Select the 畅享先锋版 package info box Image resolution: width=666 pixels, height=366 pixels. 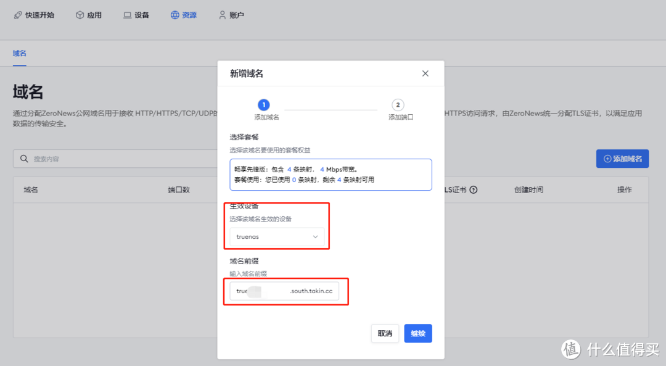click(330, 175)
